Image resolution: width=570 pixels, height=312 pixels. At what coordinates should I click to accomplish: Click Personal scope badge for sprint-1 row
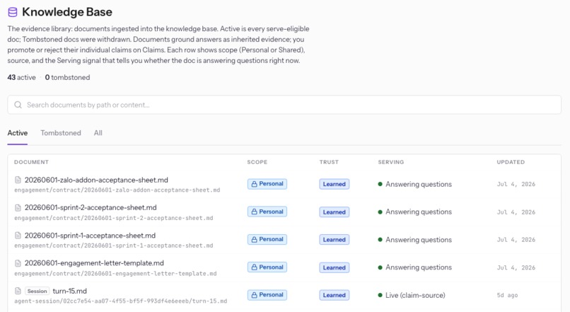tap(267, 239)
